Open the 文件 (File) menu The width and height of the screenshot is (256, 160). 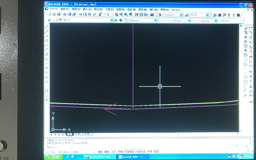click(54, 9)
